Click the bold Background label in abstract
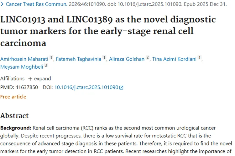The image size is (235, 156). (x=16, y=128)
